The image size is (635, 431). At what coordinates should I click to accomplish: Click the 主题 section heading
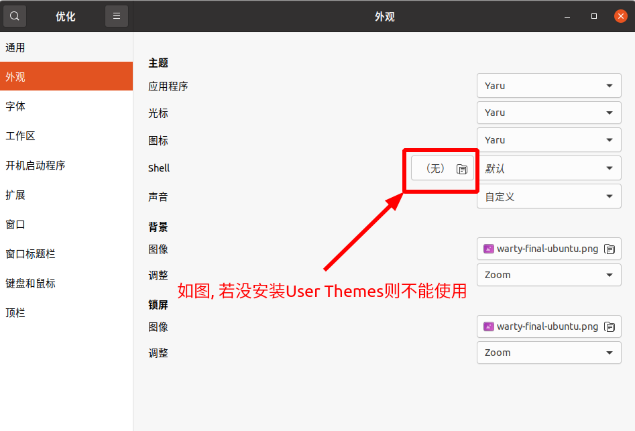pyautogui.click(x=158, y=63)
